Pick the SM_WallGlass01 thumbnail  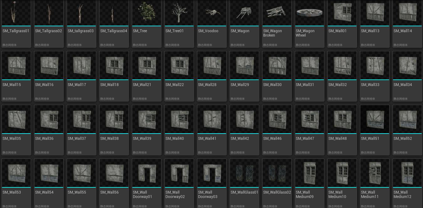pyautogui.click(x=244, y=173)
